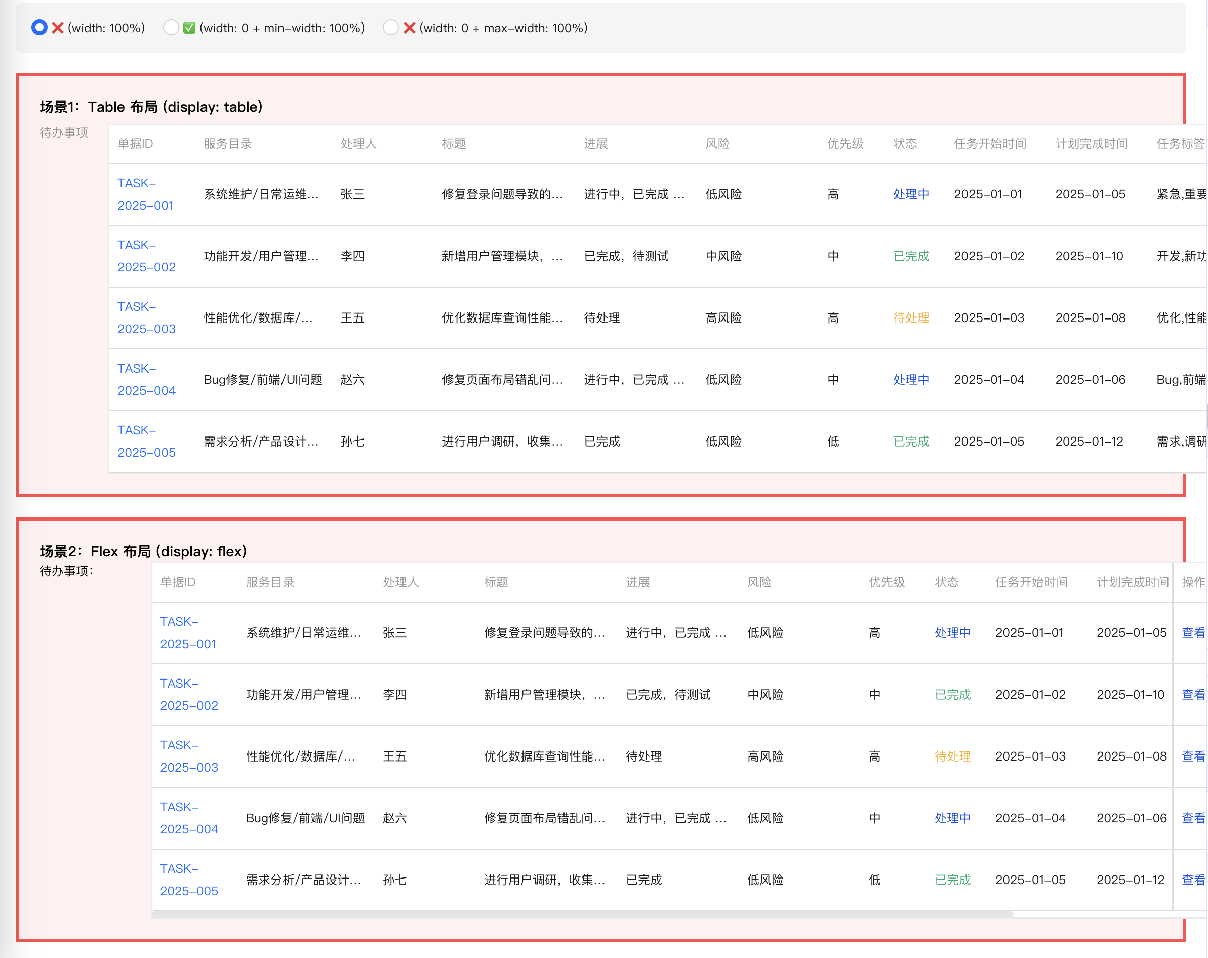Image resolution: width=1208 pixels, height=958 pixels.
Task: Click 任务标签 column header in Table layout
Action: tap(1180, 144)
